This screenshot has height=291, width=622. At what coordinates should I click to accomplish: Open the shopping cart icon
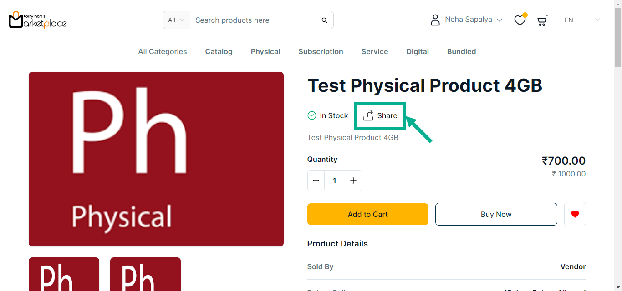point(542,20)
